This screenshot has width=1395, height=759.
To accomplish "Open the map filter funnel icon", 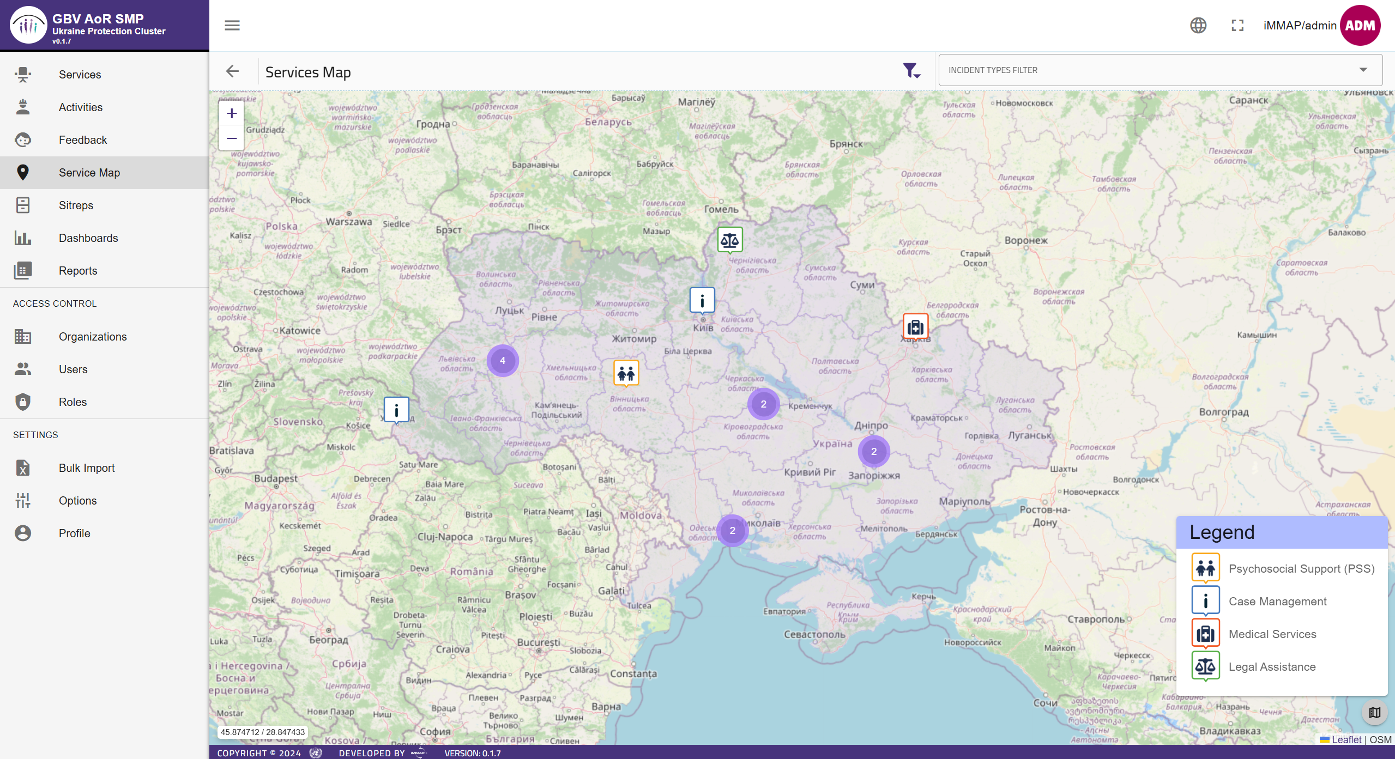I will [911, 70].
